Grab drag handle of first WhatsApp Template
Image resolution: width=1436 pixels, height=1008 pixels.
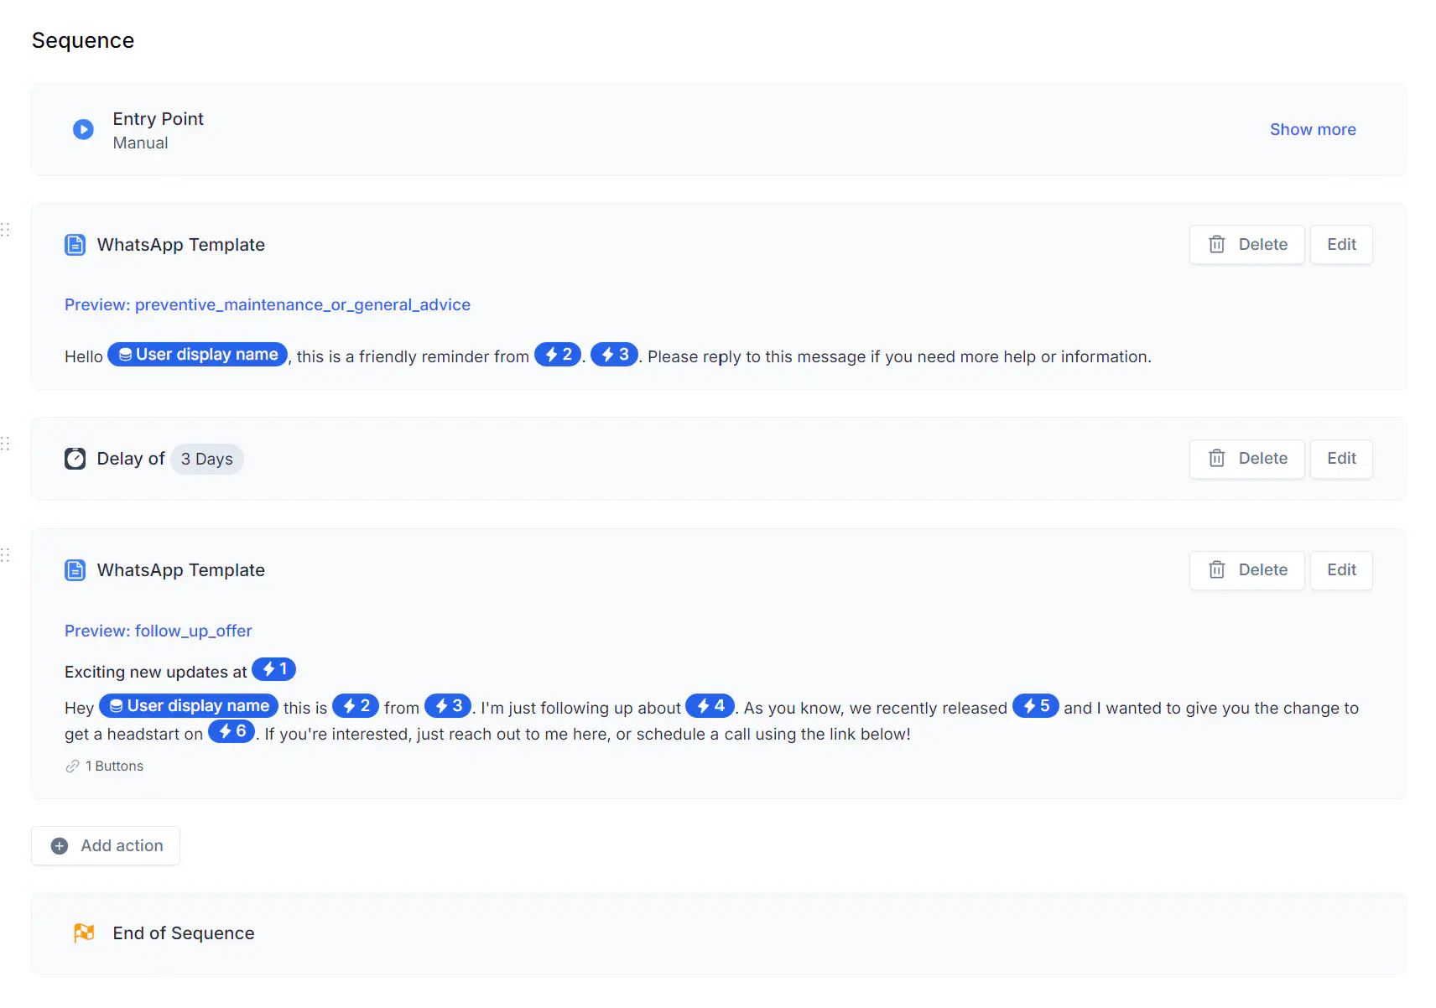[5, 230]
